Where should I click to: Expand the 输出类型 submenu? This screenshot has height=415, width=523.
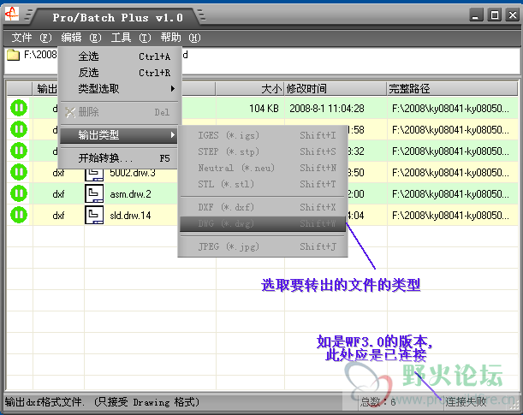pyautogui.click(x=119, y=135)
